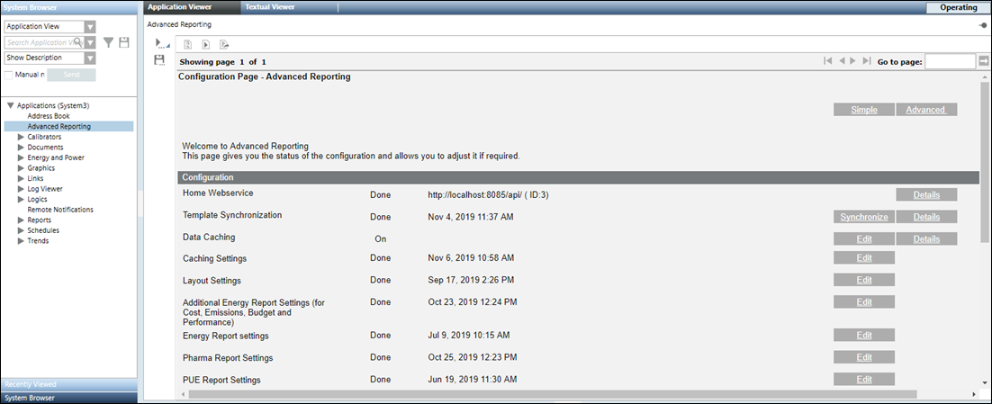This screenshot has height=404, width=992.
Task: Open the Show Description dropdown
Action: pyautogui.click(x=90, y=58)
